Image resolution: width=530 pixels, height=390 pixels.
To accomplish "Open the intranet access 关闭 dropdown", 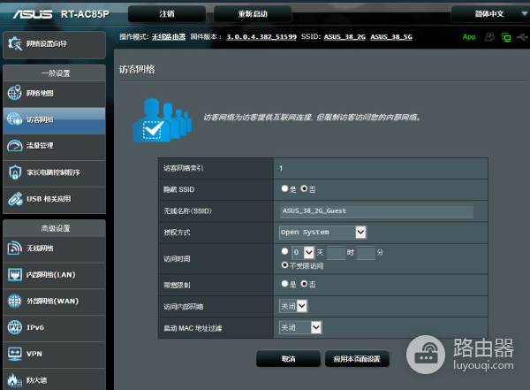I will coord(293,306).
